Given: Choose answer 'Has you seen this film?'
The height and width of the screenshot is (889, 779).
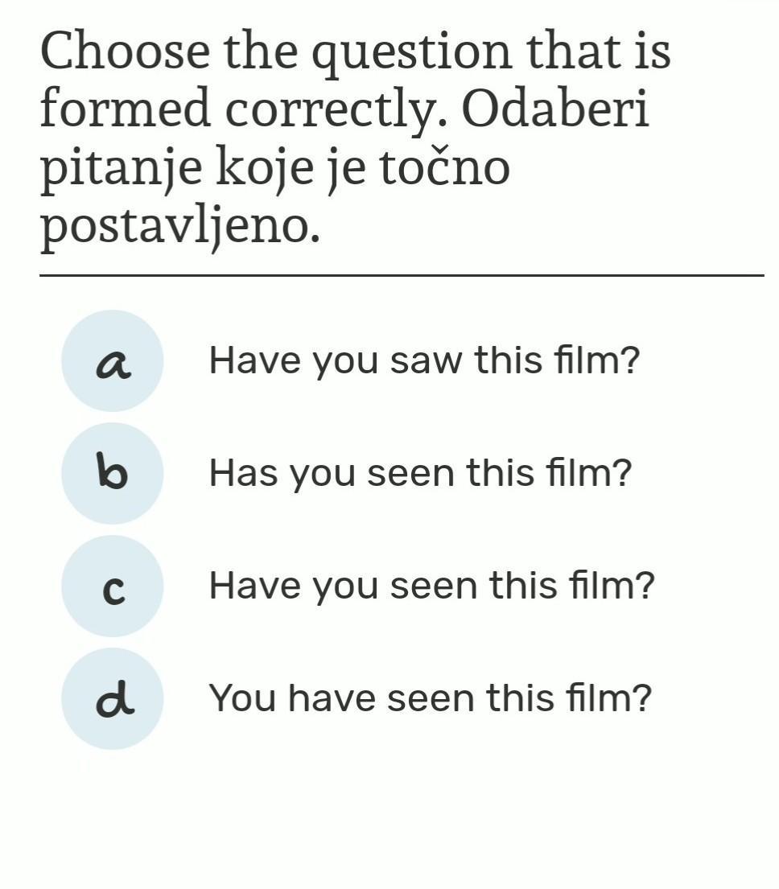Looking at the screenshot, I should tap(420, 473).
